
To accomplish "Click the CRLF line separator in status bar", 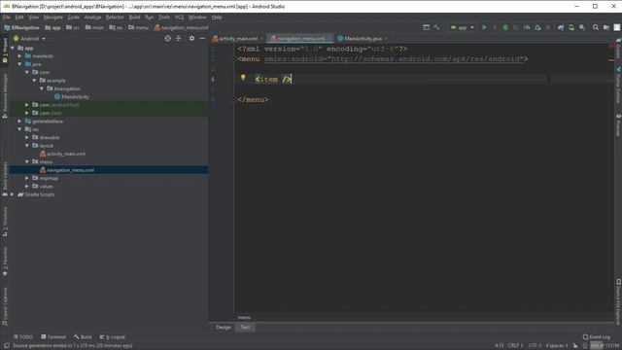I will tap(515, 346).
